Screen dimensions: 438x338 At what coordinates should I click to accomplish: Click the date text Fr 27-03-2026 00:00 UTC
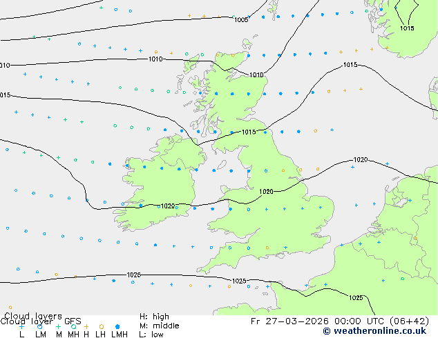(318, 321)
